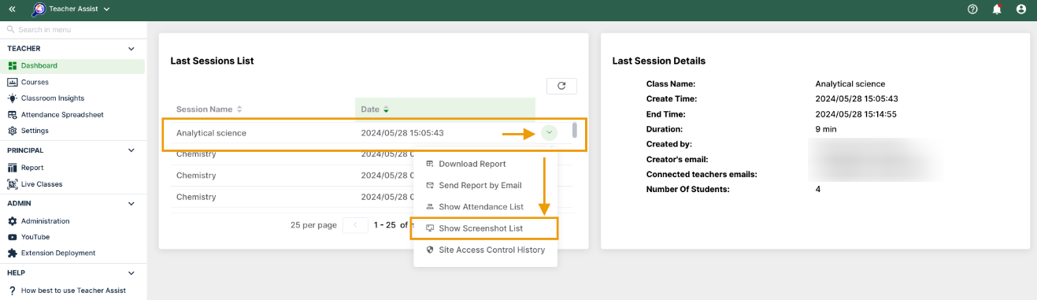Open Attendance Spreadsheet link
This screenshot has width=1037, height=300.
(61, 114)
